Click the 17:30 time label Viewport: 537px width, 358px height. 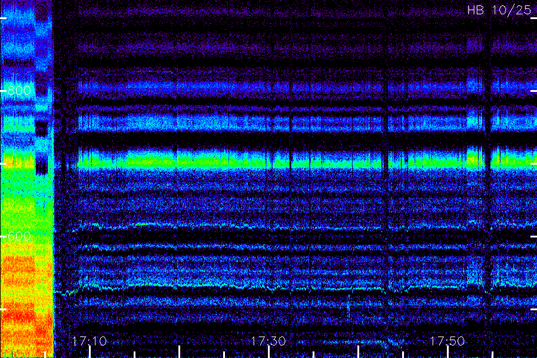(x=268, y=341)
